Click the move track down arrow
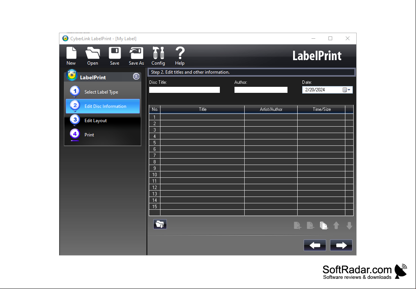416x289 pixels. (x=349, y=225)
